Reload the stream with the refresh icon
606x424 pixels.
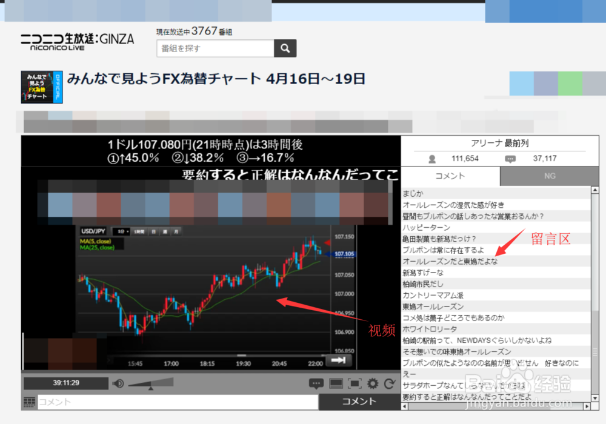pyautogui.click(x=390, y=383)
